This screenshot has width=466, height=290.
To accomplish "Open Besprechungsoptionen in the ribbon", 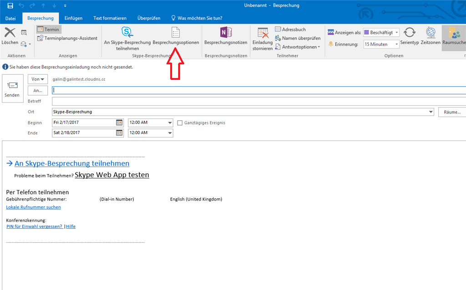I will 176,36.
